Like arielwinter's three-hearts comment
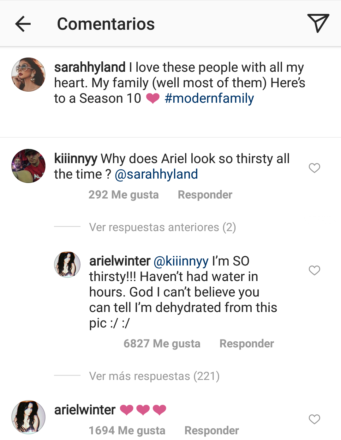Image resolution: width=341 pixels, height=440 pixels. pyautogui.click(x=314, y=419)
